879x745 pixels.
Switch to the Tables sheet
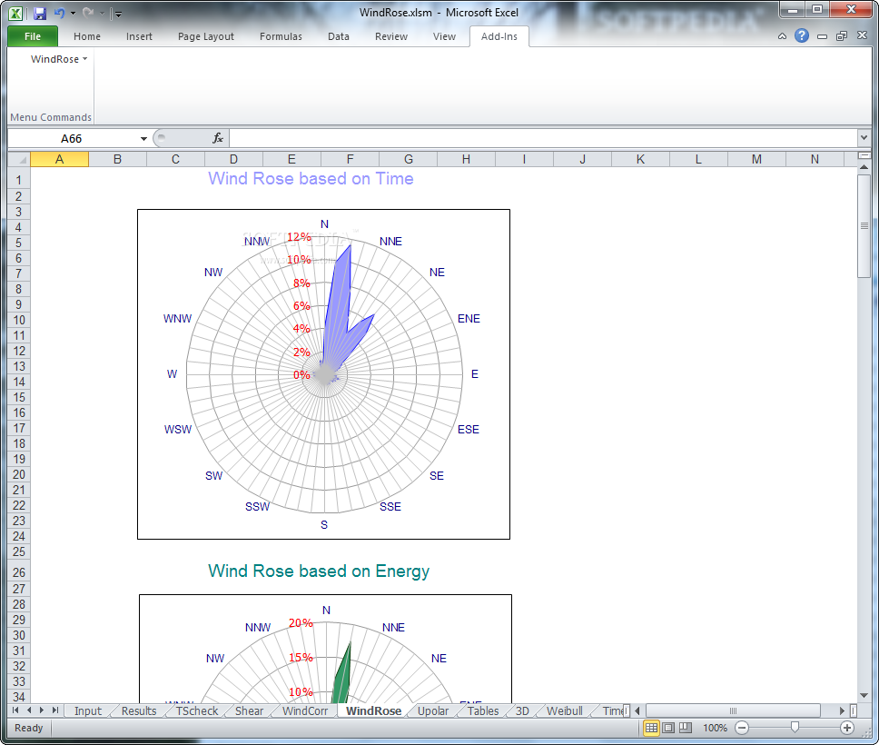click(483, 710)
